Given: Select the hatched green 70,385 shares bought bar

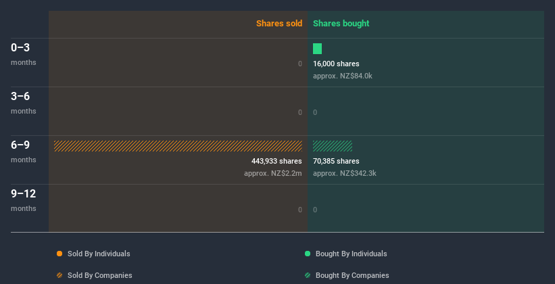Looking at the screenshot, I should (333, 146).
